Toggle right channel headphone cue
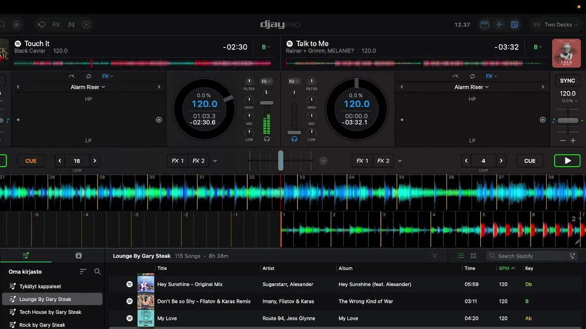Viewport: 586px width, 329px height. pos(294,139)
